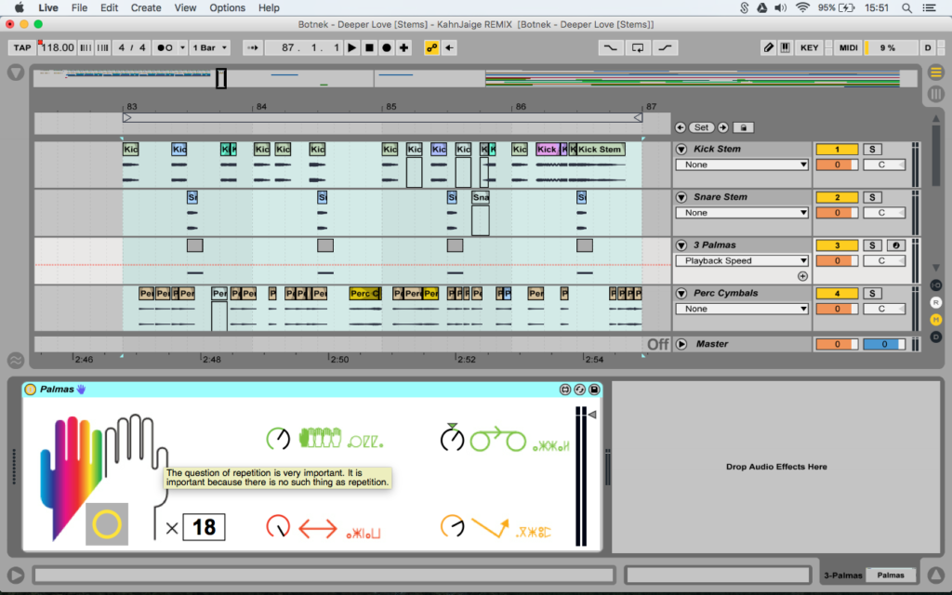The height and width of the screenshot is (595, 952).
Task: Click the KEY map mode button
Action: (810, 47)
